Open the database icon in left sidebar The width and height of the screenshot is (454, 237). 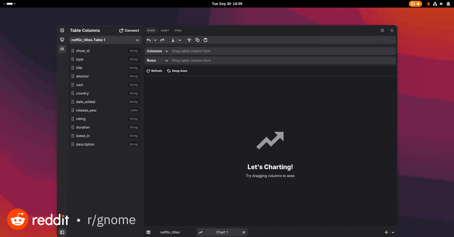pos(62,31)
